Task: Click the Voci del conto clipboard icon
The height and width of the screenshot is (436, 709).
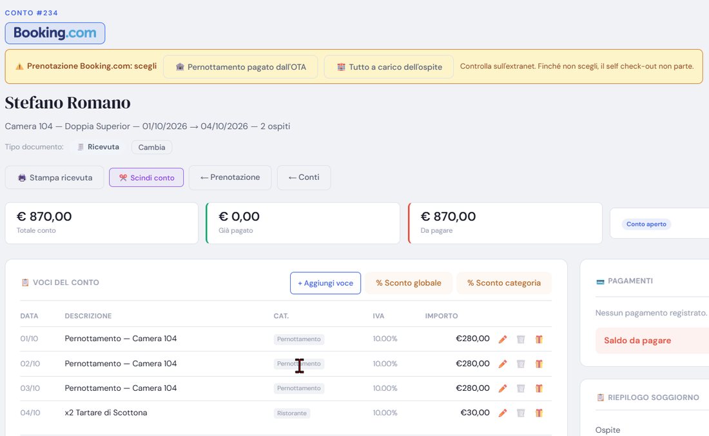Action: coord(25,282)
